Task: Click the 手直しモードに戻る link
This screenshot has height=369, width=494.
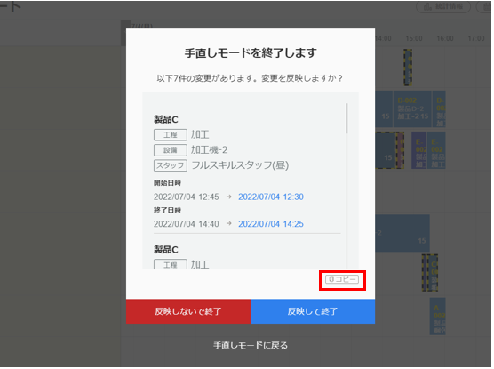Action: [251, 345]
